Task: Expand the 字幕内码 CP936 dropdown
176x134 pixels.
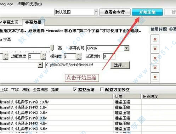Action: (126, 48)
